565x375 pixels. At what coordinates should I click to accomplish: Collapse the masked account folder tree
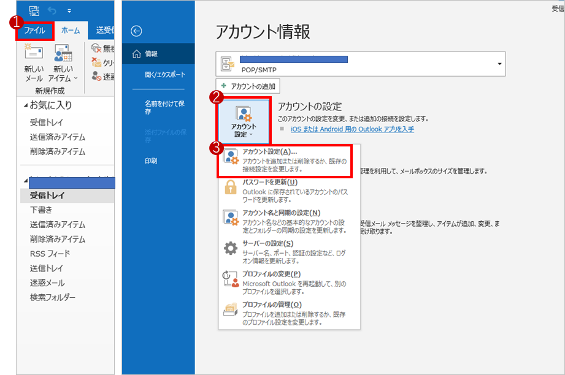click(x=26, y=181)
